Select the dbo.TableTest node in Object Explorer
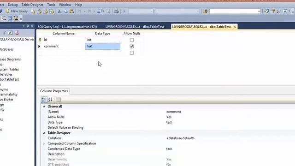The image size is (295, 166). (9, 79)
